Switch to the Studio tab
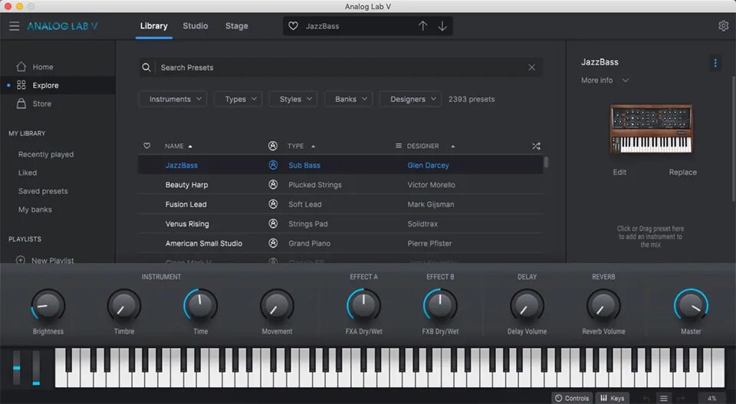 (x=195, y=26)
